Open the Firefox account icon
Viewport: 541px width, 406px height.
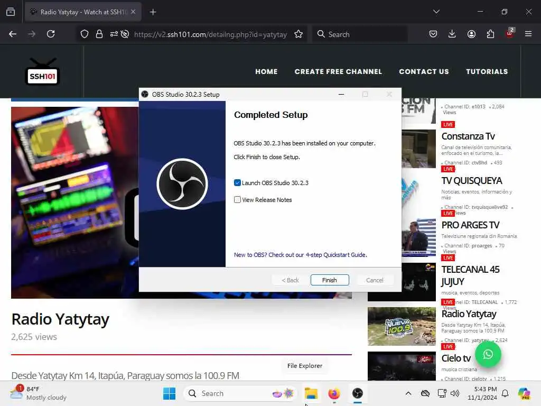coord(471,34)
